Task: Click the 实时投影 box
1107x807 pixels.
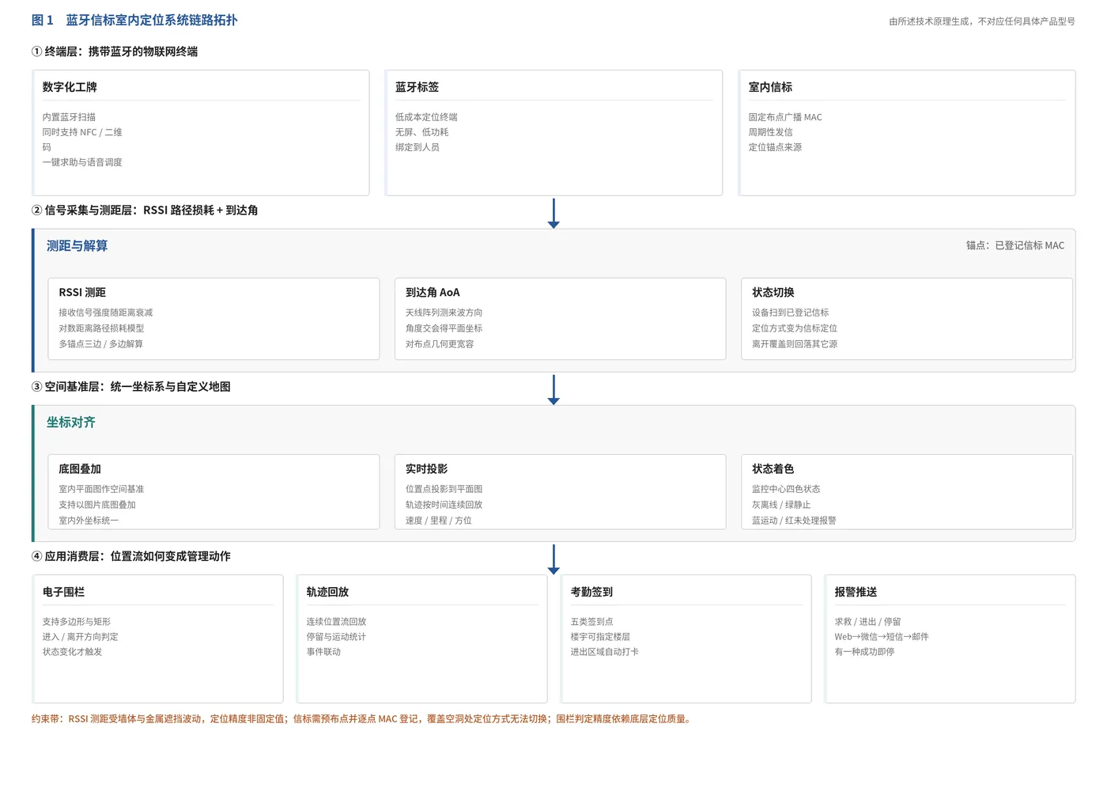Action: pyautogui.click(x=560, y=491)
